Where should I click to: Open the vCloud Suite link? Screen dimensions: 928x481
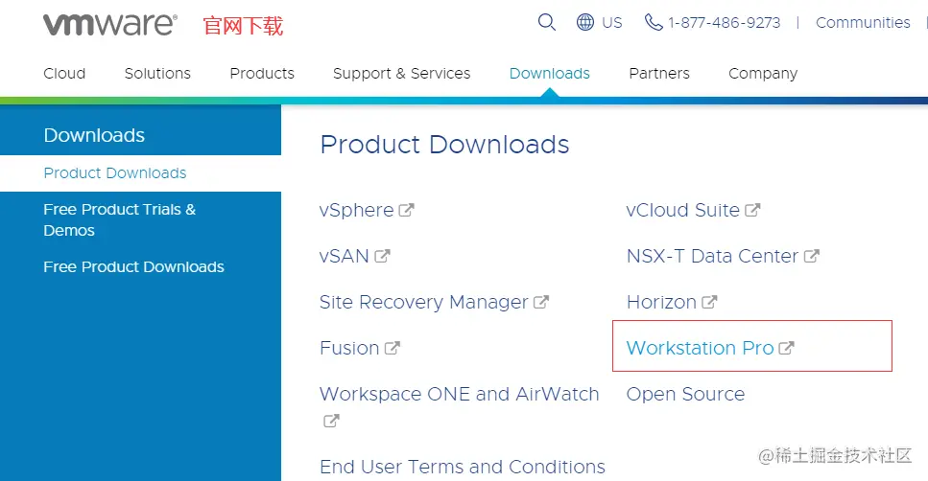tap(683, 210)
